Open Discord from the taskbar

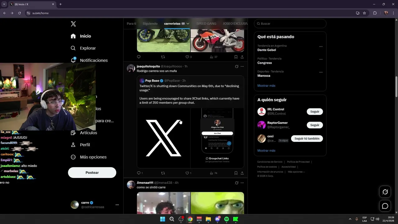pos(217,219)
